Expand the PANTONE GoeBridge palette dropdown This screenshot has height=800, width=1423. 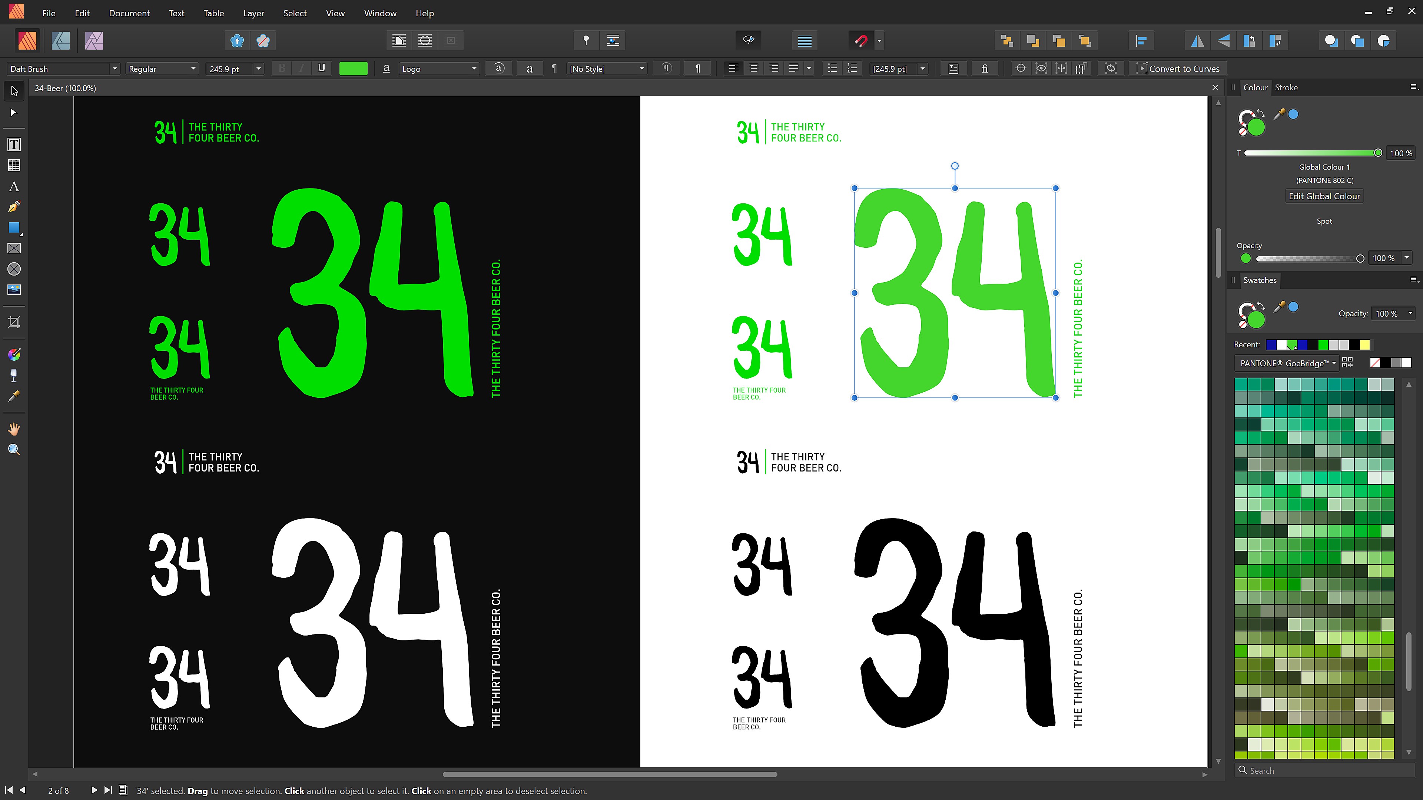pos(1287,363)
